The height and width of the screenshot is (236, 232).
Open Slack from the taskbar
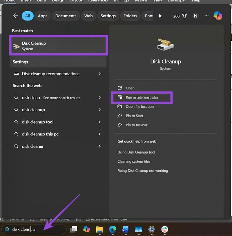pyautogui.click(x=164, y=229)
